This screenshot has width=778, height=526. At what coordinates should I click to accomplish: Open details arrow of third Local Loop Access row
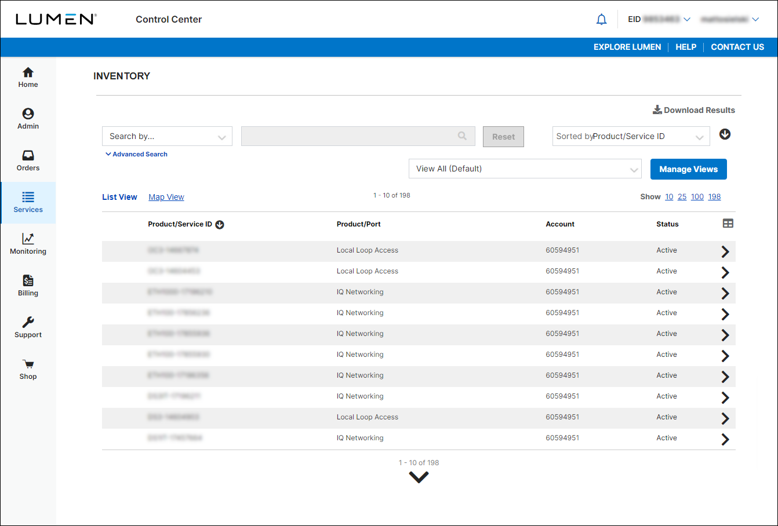click(x=725, y=418)
